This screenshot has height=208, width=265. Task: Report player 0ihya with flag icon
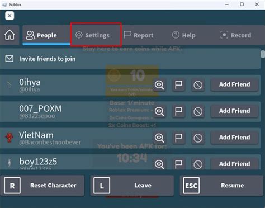tap(178, 85)
